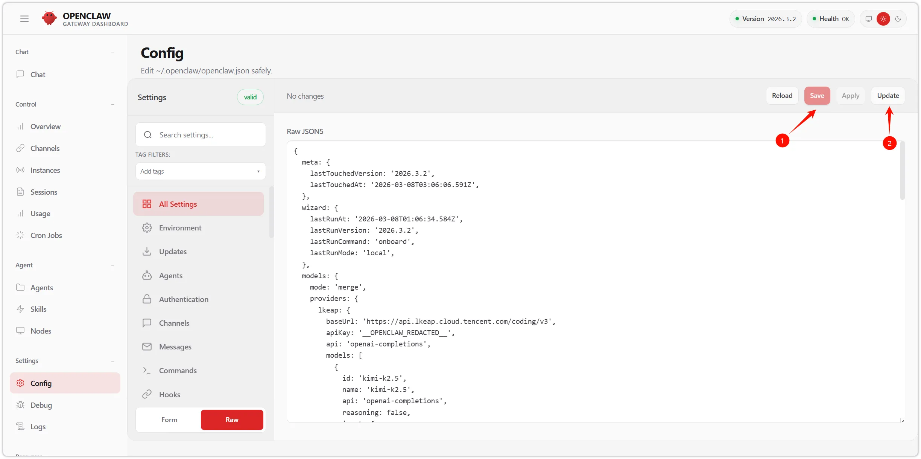Image resolution: width=921 pixels, height=459 pixels.
Task: Click the Reload config button
Action: 782,96
